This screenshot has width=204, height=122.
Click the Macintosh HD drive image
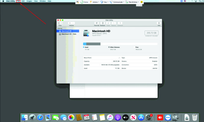coord(87,33)
